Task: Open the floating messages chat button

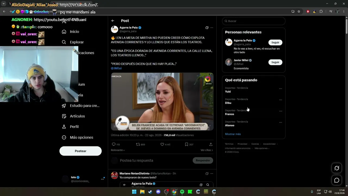Action: pyautogui.click(x=337, y=180)
